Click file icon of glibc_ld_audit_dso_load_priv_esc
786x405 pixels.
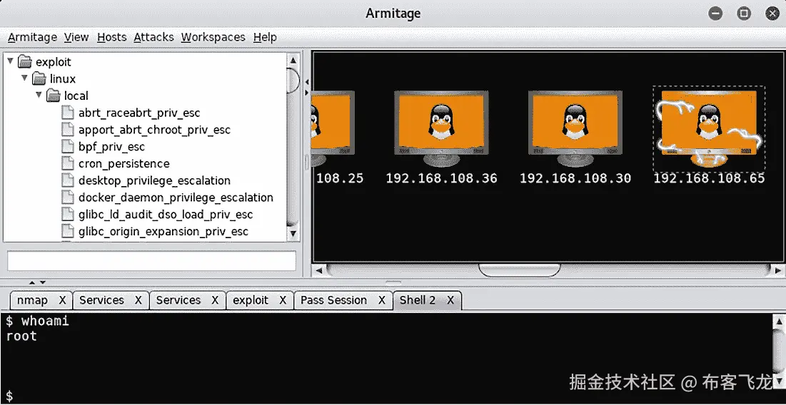point(68,214)
